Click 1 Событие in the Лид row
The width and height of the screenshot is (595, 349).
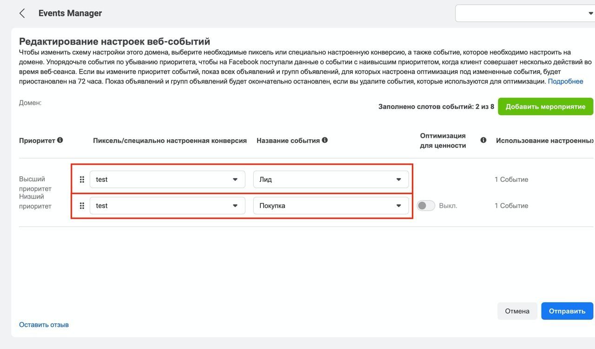(511, 180)
